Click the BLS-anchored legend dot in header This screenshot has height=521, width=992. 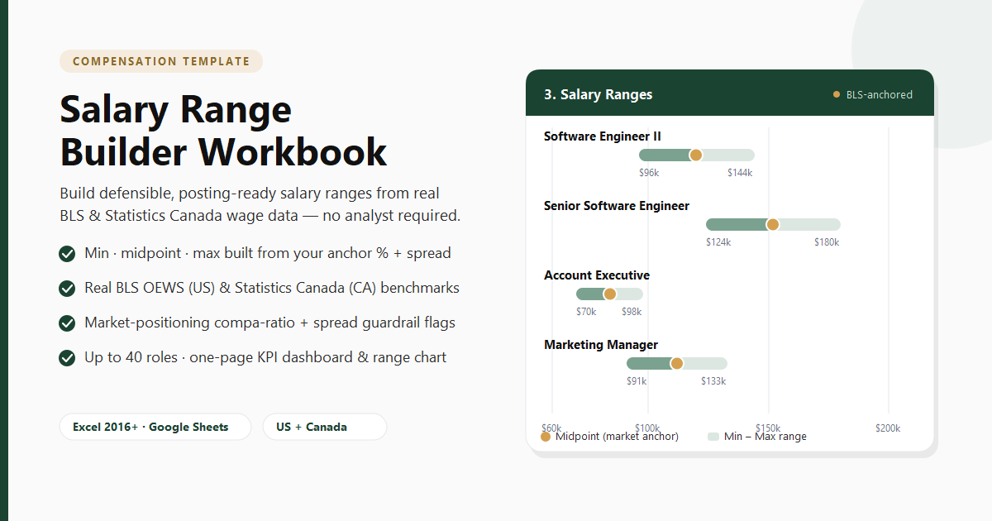coord(837,95)
